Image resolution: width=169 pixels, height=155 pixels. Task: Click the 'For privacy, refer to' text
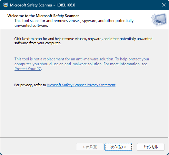point(30,85)
